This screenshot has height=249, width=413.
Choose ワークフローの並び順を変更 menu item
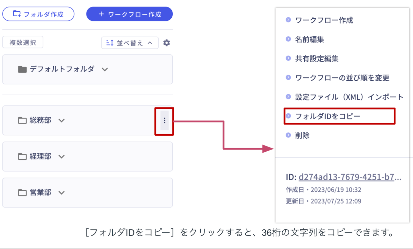pyautogui.click(x=342, y=78)
